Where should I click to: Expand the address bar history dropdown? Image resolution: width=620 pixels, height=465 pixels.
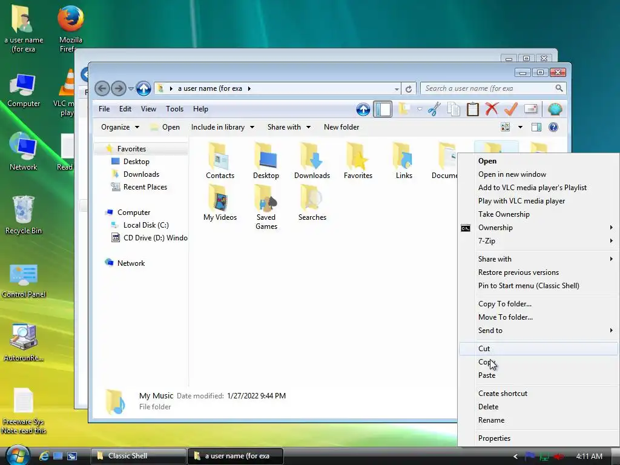coord(397,89)
